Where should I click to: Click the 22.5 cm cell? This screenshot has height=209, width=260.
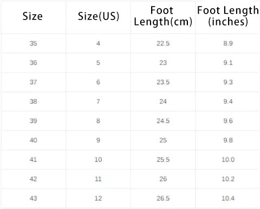tap(163, 43)
